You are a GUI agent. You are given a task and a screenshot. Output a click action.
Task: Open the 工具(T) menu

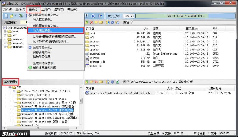click(x=46, y=10)
